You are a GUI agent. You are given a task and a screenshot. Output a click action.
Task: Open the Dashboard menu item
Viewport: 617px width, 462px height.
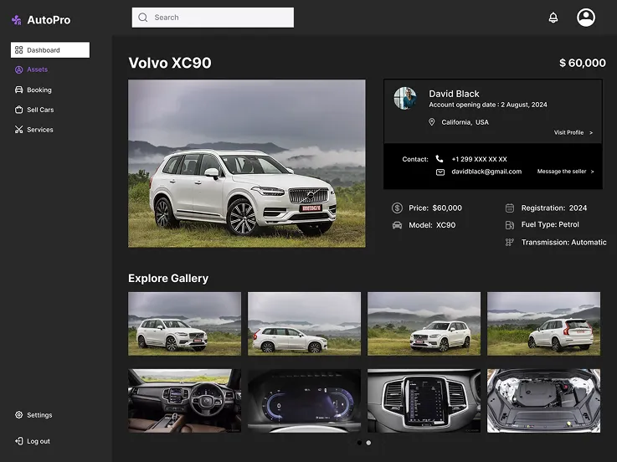[x=50, y=50]
